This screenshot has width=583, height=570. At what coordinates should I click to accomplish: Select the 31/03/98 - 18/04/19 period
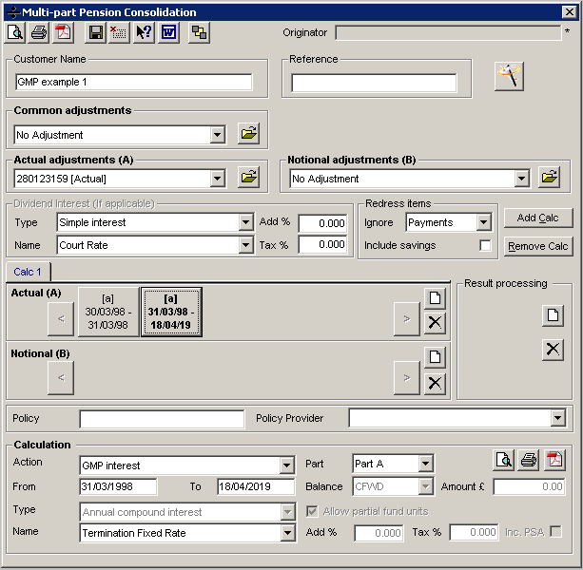coord(171,312)
